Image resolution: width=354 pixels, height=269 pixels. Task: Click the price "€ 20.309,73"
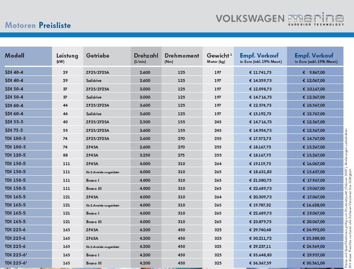click(260, 197)
